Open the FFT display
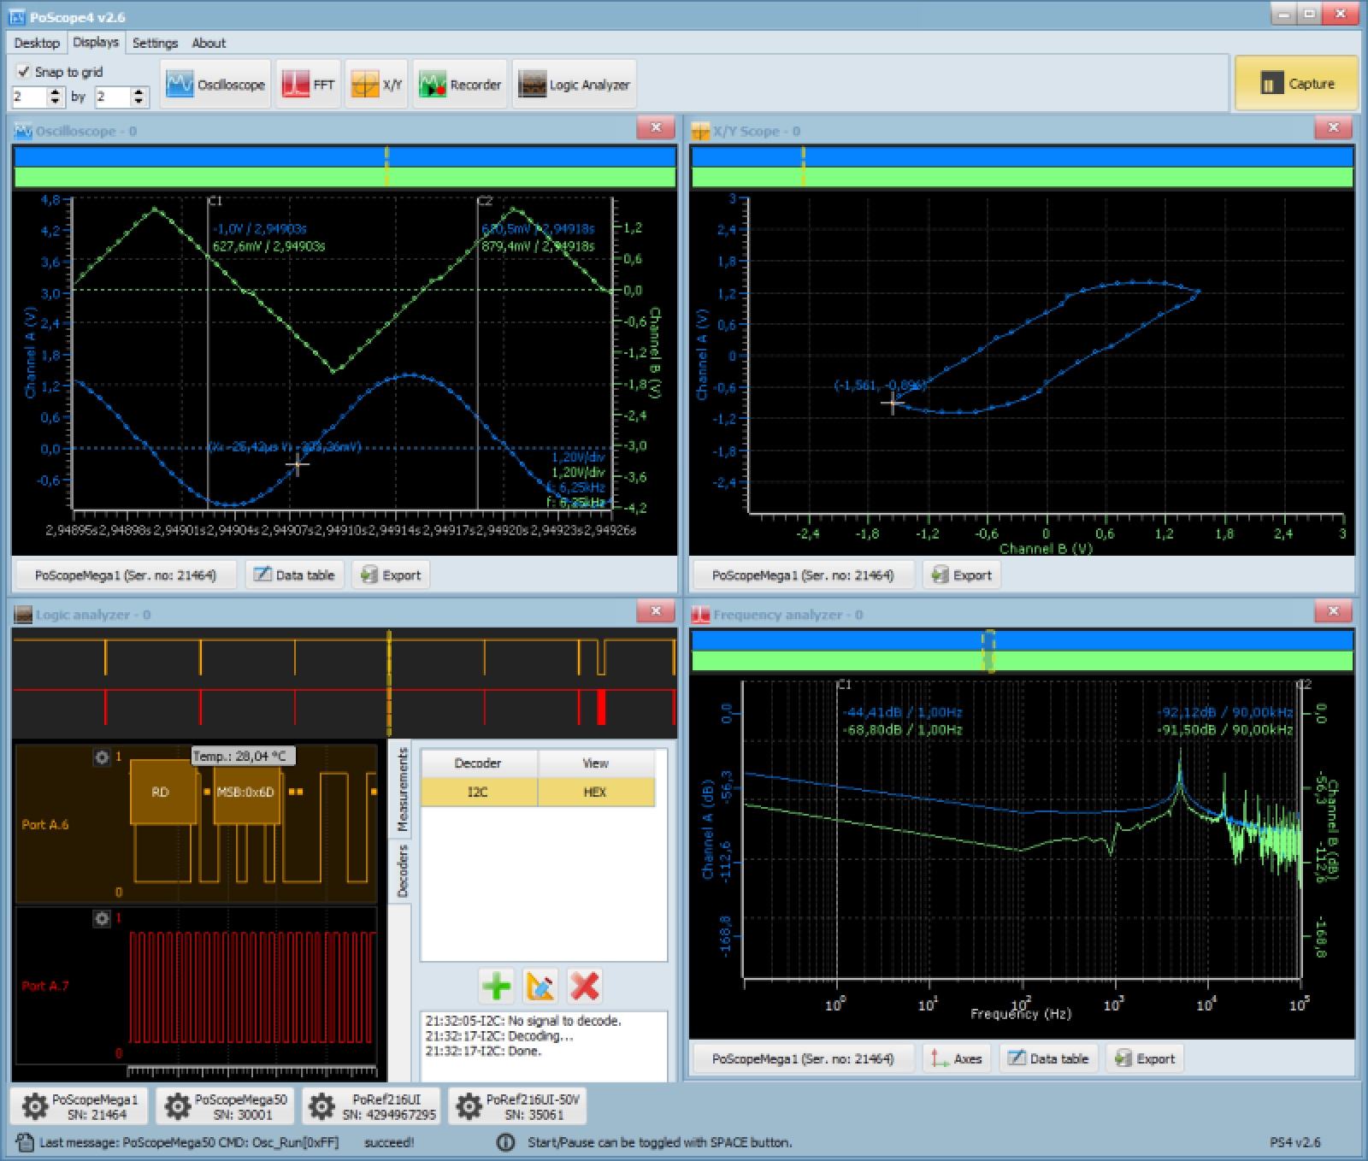Screen dimensions: 1368x1161 [x=309, y=85]
